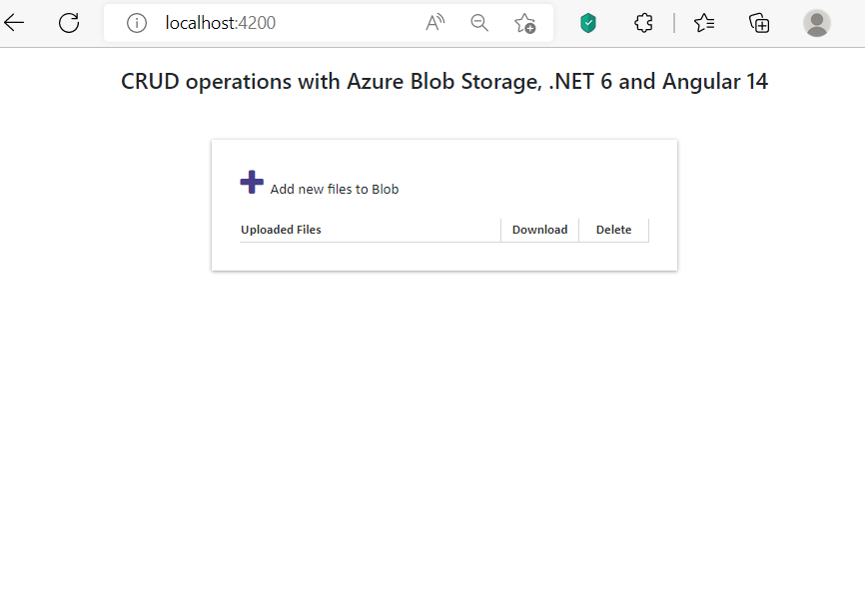The width and height of the screenshot is (865, 613).
Task: Select the Uploaded Files column header
Action: (281, 230)
